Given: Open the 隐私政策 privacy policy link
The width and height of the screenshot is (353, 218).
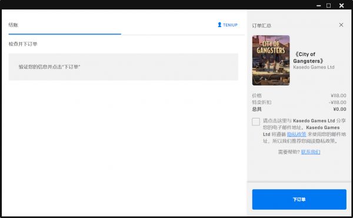Looking at the screenshot, I should (297, 134).
